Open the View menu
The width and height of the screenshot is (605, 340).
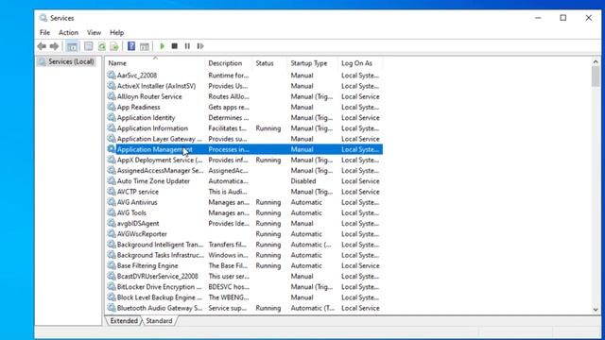click(94, 33)
